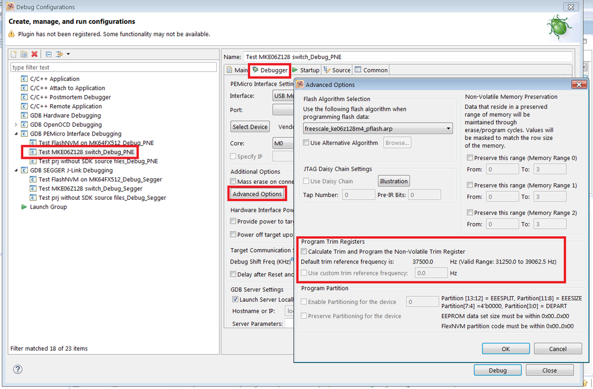This screenshot has height=389, width=593.
Task: Toggle Preserve this range Memory Range 0
Action: (x=470, y=158)
